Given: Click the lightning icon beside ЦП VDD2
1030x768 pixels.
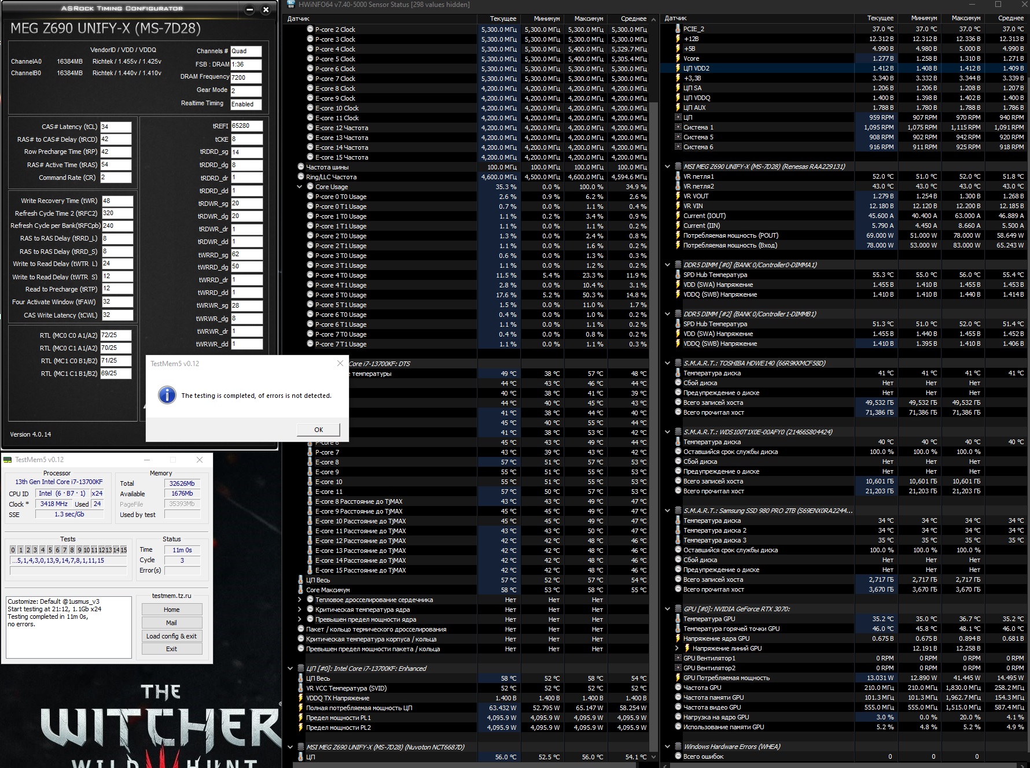Looking at the screenshot, I should click(678, 68).
